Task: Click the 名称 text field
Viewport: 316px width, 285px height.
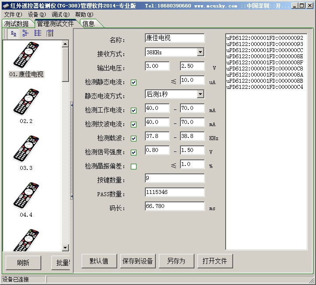Action: (175, 38)
